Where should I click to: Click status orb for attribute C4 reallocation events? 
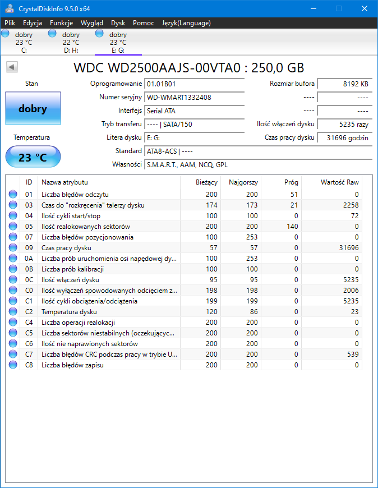(x=13, y=322)
